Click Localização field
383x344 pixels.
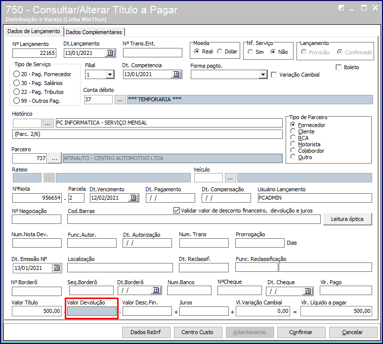pyautogui.click(x=120, y=268)
